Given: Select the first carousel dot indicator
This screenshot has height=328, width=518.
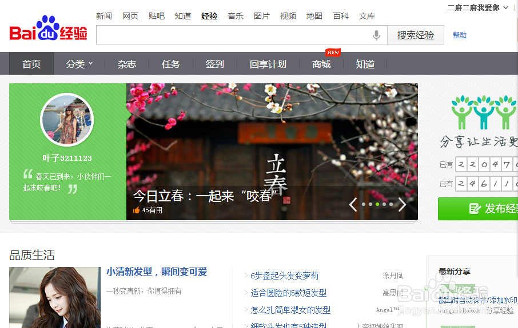Looking at the screenshot, I should coord(364,204).
